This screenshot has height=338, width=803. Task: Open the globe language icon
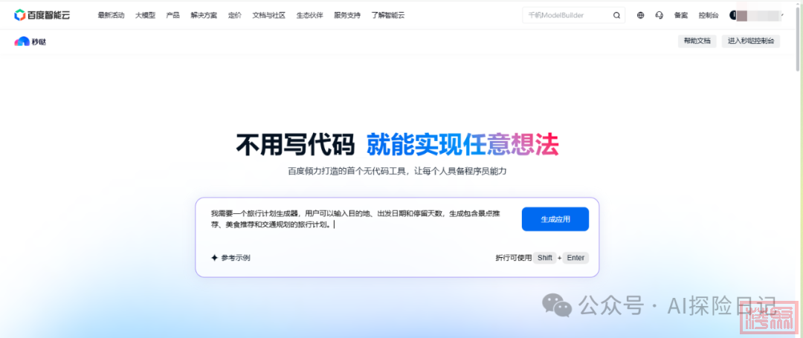tap(641, 16)
